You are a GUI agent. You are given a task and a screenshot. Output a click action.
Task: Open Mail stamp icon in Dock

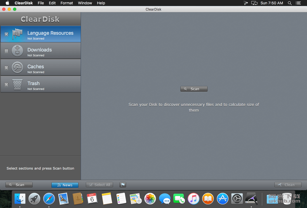pos(63,199)
